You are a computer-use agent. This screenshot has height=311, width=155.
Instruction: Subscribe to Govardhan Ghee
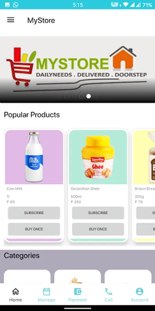[x=98, y=213]
